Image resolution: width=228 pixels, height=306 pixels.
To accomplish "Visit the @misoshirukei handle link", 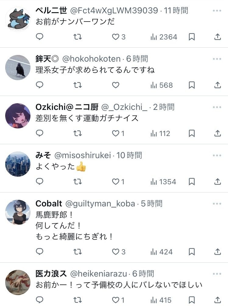I will (83, 155).
